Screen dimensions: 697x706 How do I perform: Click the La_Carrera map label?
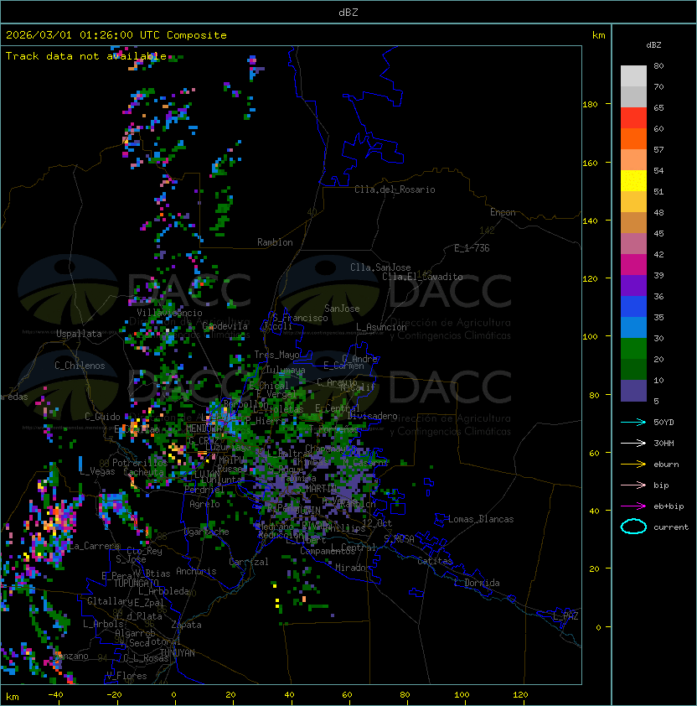(95, 546)
